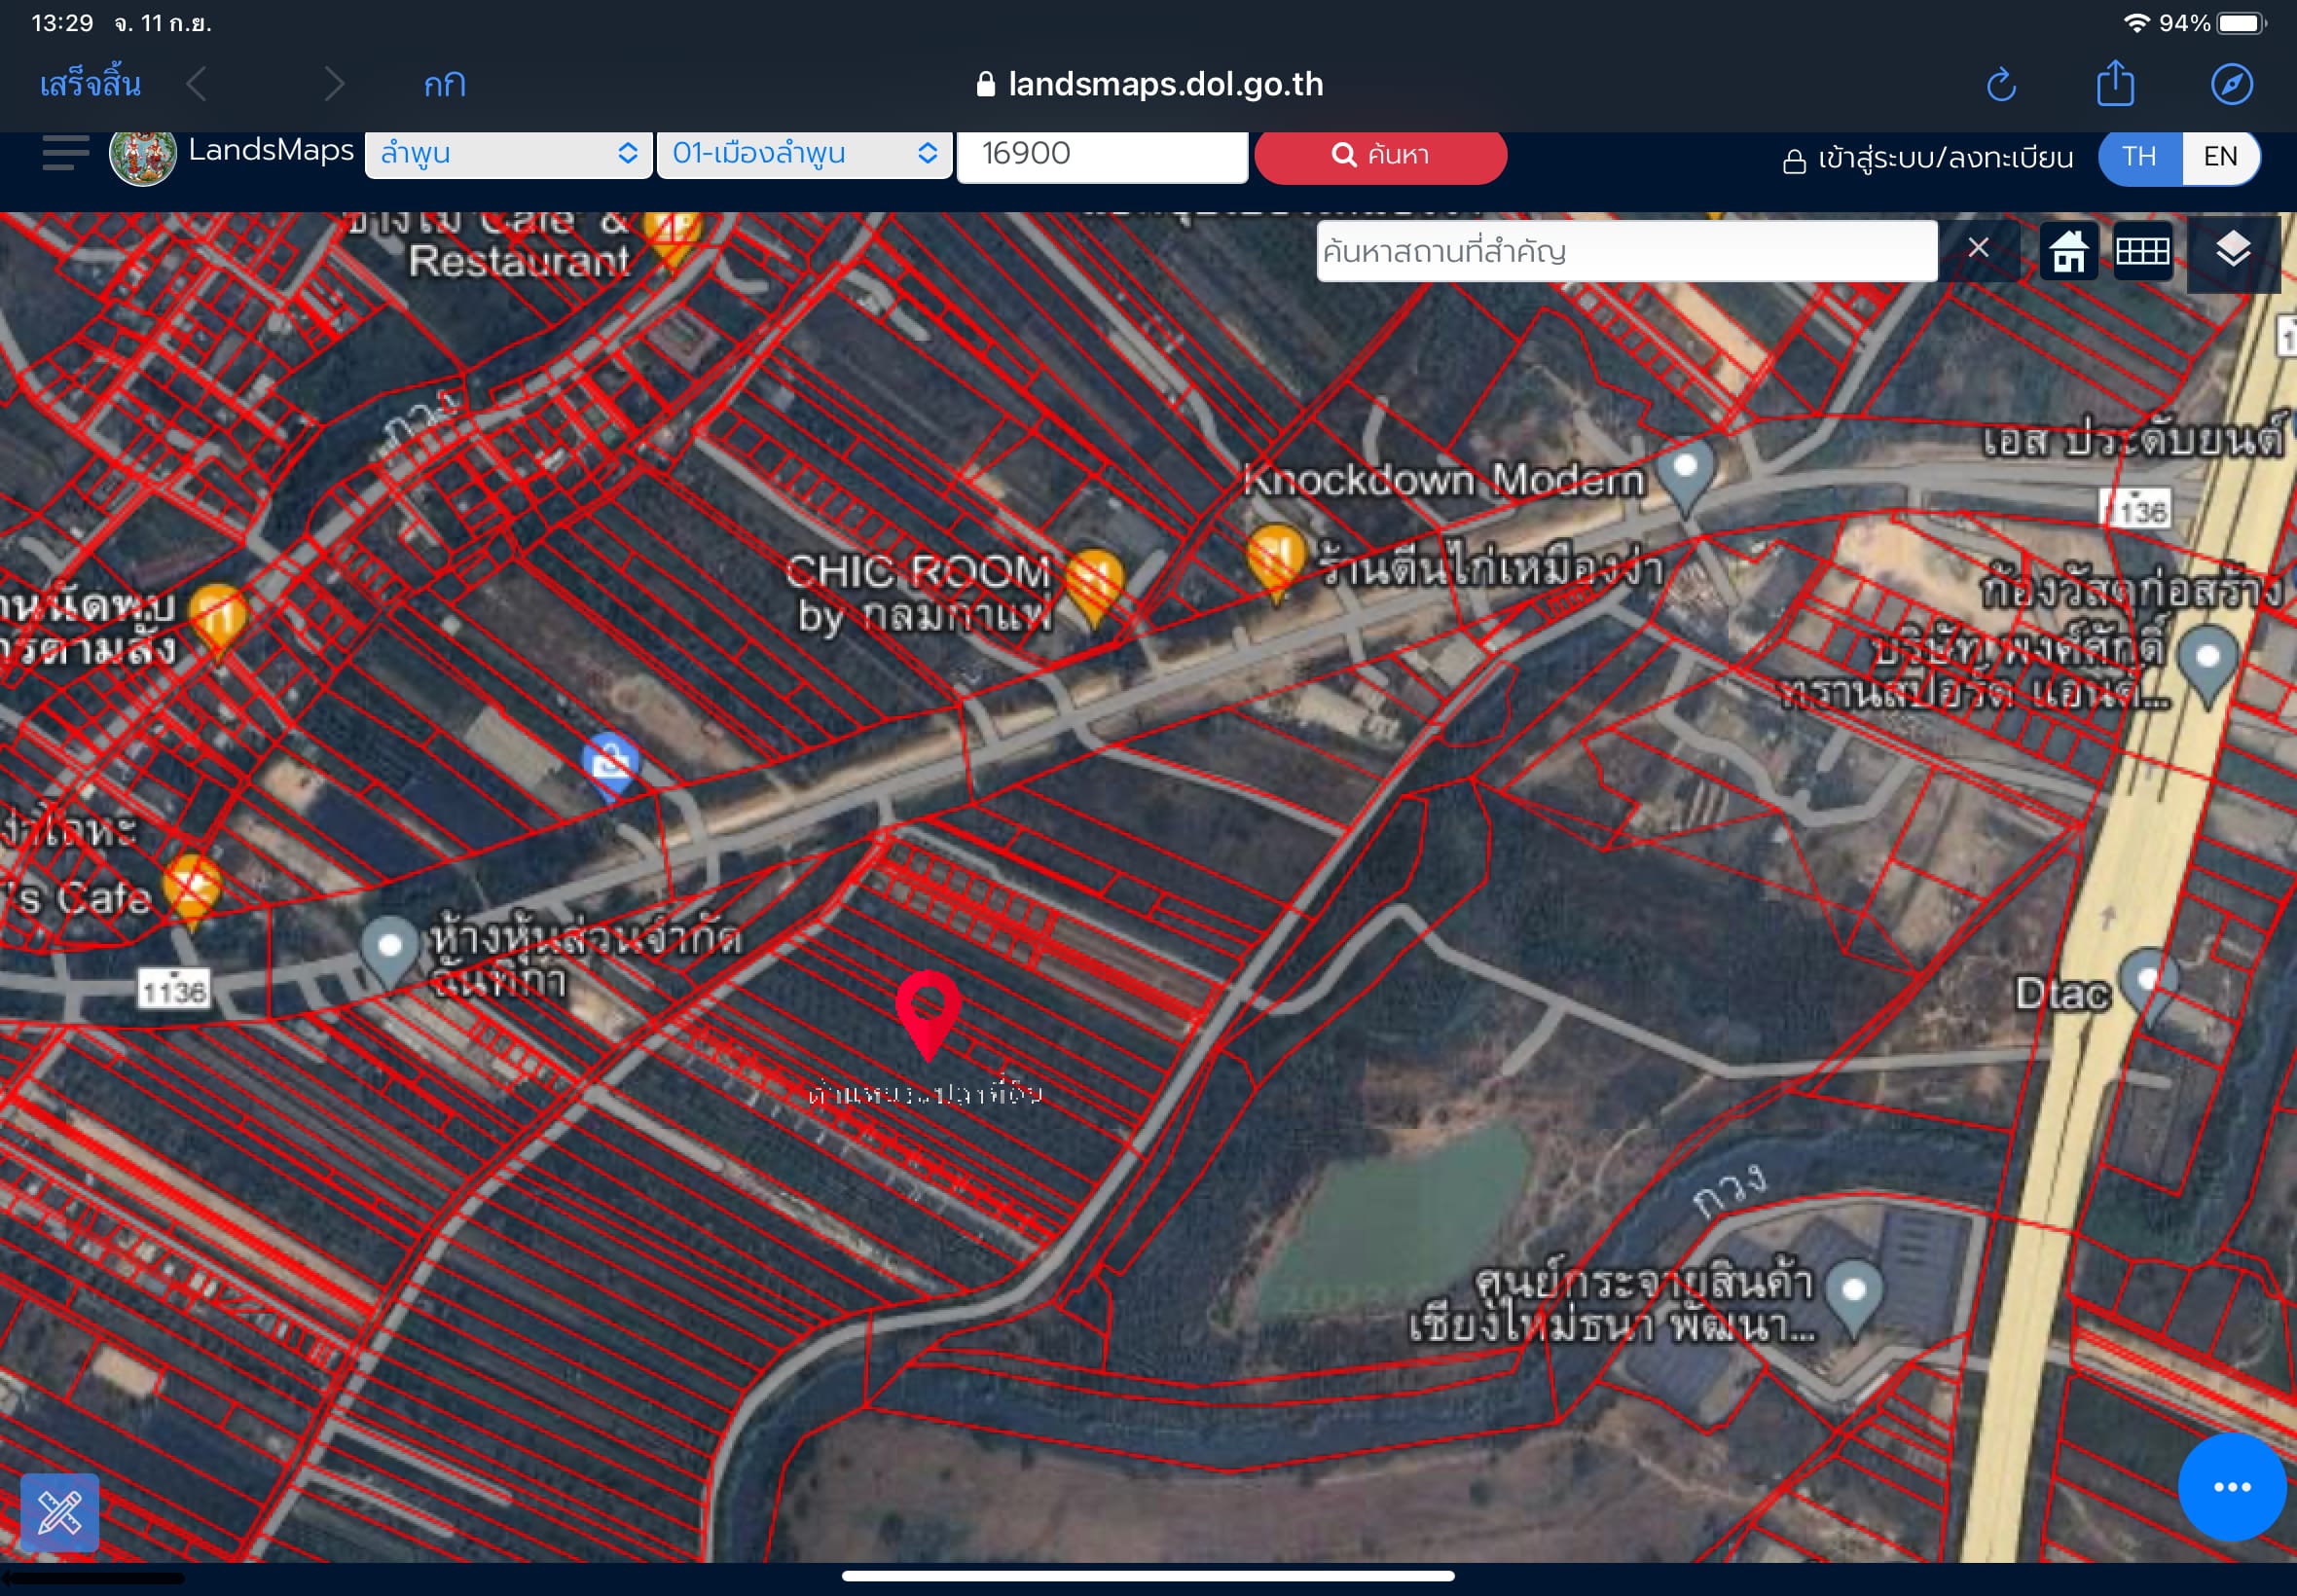Viewport: 2297px width, 1596px height.
Task: Clear place search with the X button
Action: [x=1977, y=248]
